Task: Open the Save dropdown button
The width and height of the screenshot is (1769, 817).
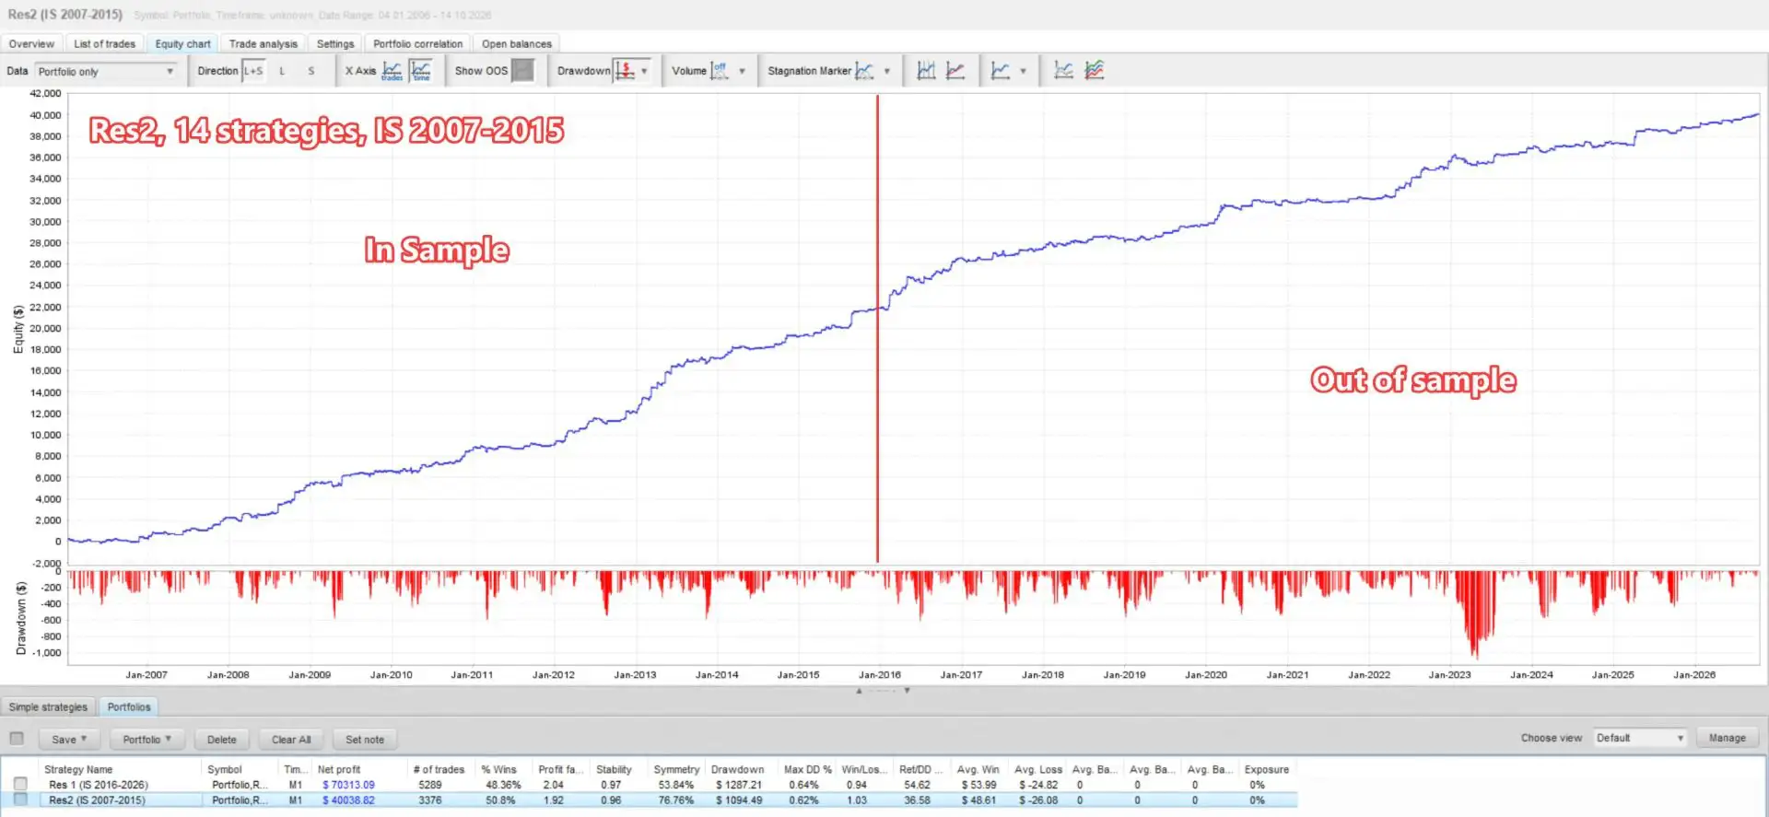Action: tap(69, 739)
